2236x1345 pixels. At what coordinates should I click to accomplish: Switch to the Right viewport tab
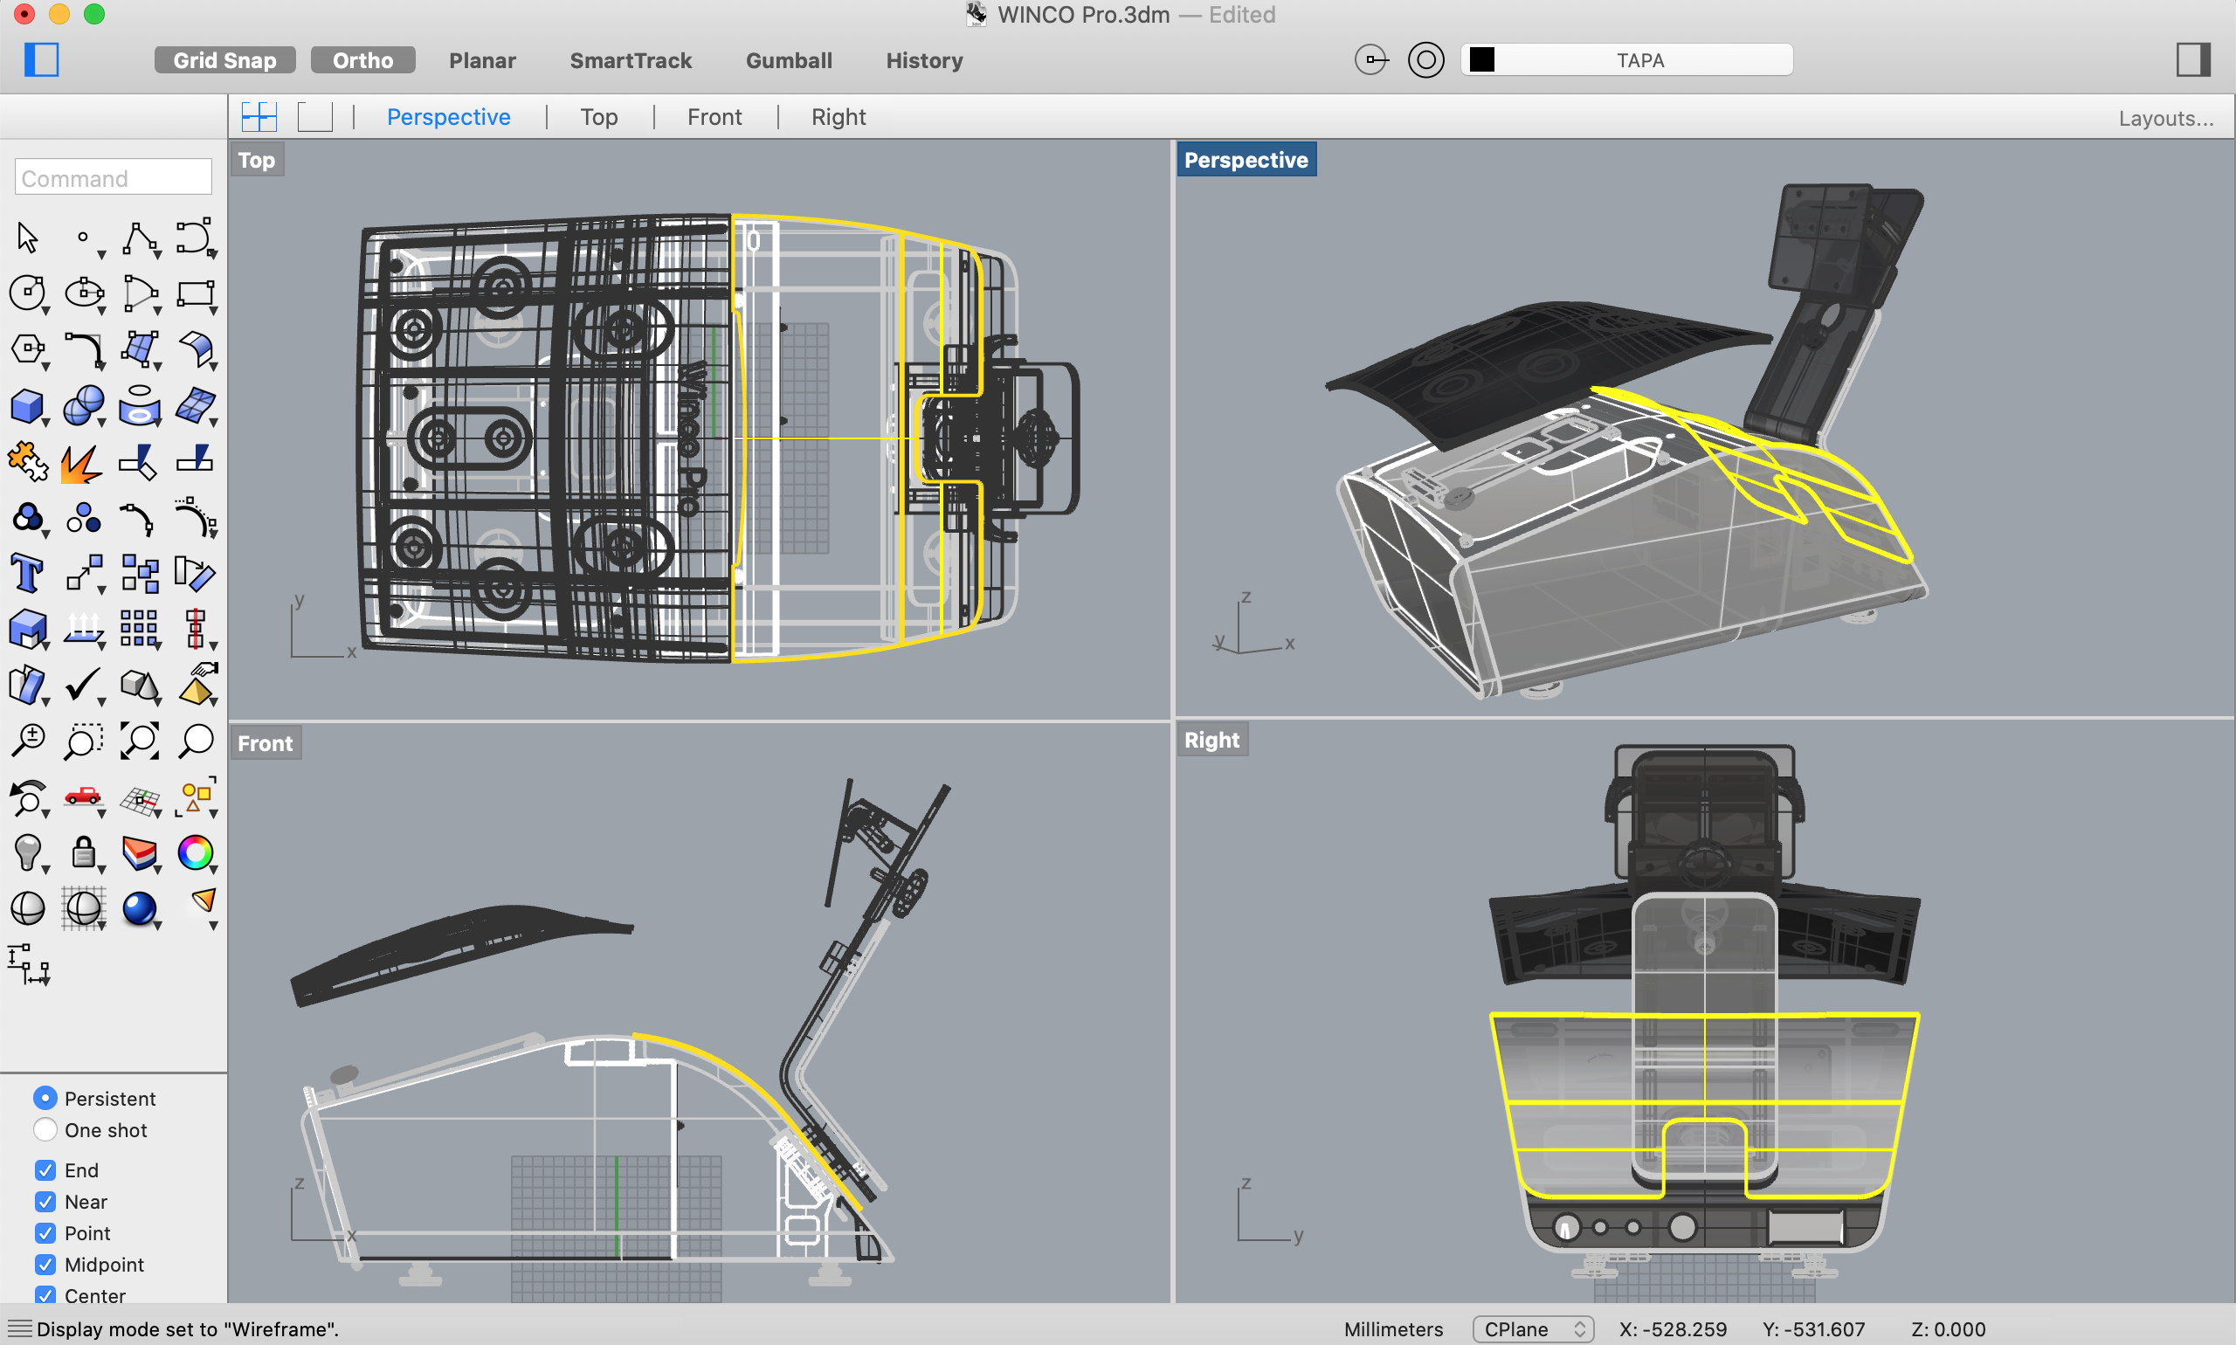[x=838, y=117]
